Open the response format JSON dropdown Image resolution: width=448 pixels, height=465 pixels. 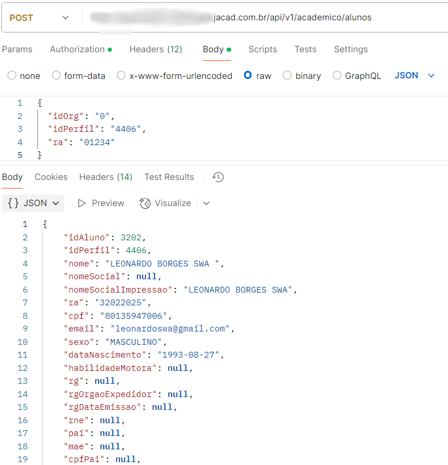[33, 203]
